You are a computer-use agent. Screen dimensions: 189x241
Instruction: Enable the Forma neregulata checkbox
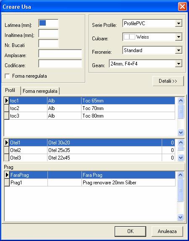click(7, 76)
